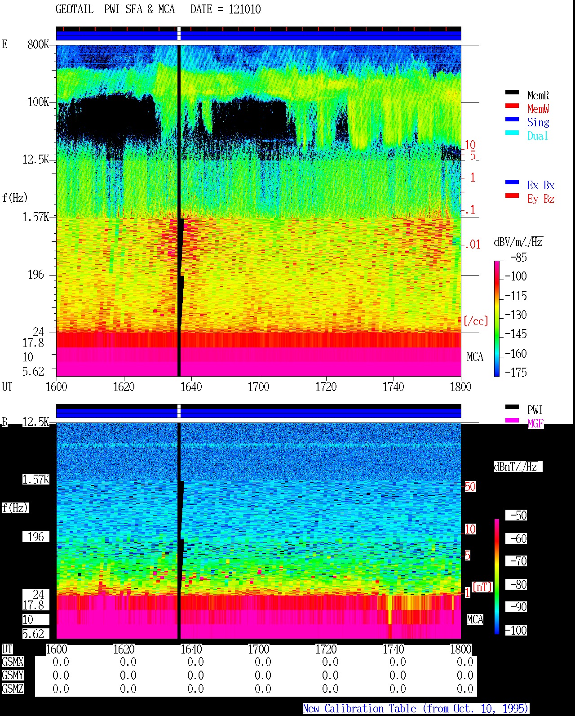Select the "-85" color scale value

pyautogui.click(x=518, y=258)
